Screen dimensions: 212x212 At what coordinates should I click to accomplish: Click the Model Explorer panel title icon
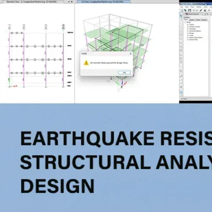coord(187,14)
